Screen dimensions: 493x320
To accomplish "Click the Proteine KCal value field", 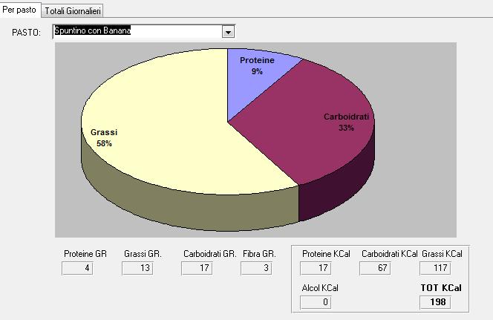I will [x=316, y=268].
